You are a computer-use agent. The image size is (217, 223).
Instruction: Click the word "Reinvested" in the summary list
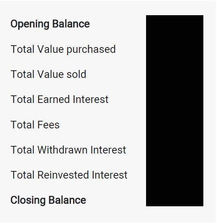click(63, 175)
